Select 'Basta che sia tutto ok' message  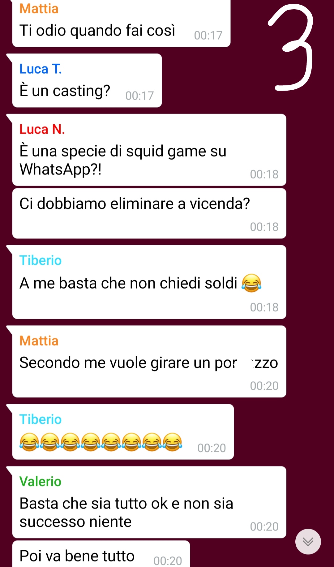coord(149,502)
